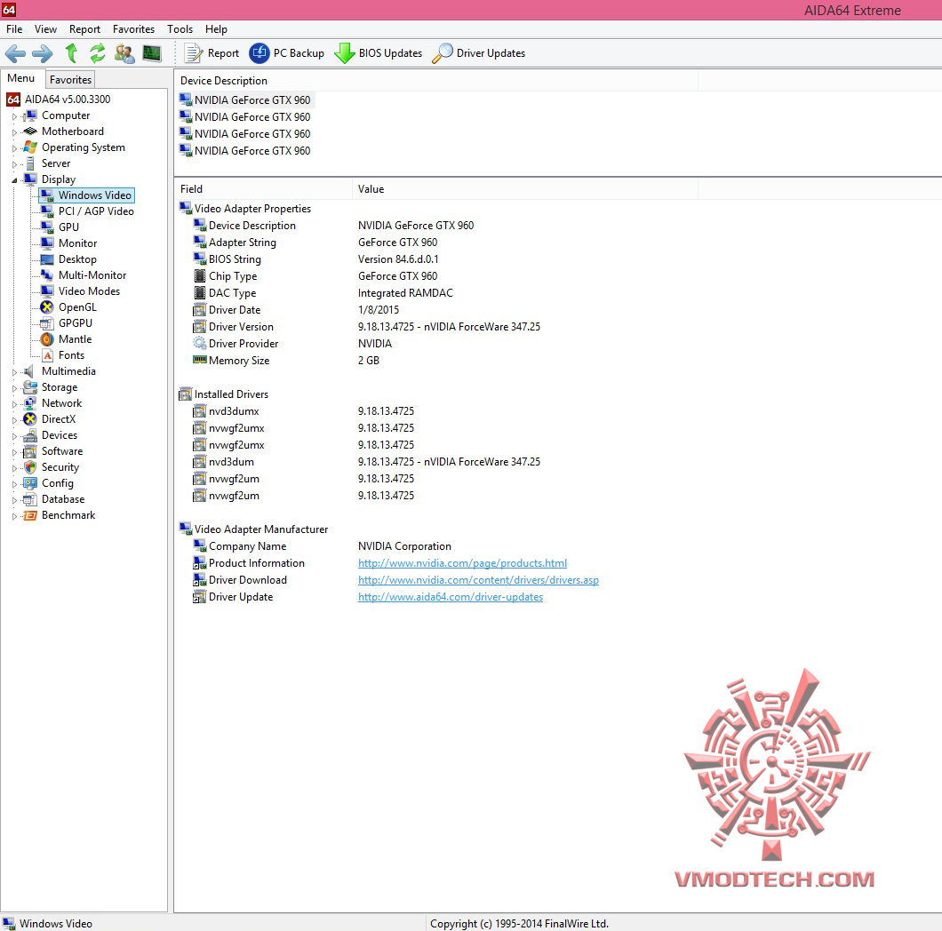Click the OpenGL icon in the tree
This screenshot has width=942, height=931.
click(47, 307)
